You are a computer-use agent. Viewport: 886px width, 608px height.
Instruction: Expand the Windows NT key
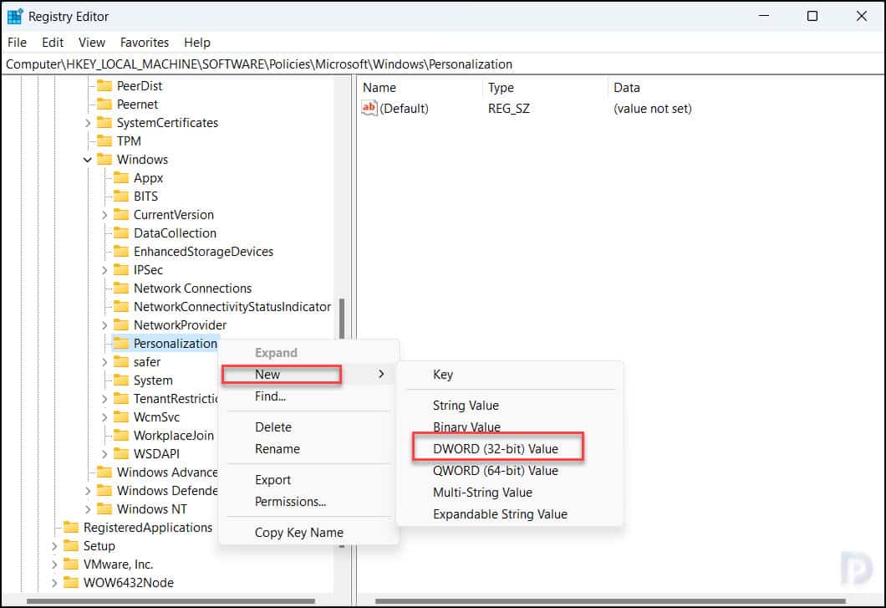point(88,509)
